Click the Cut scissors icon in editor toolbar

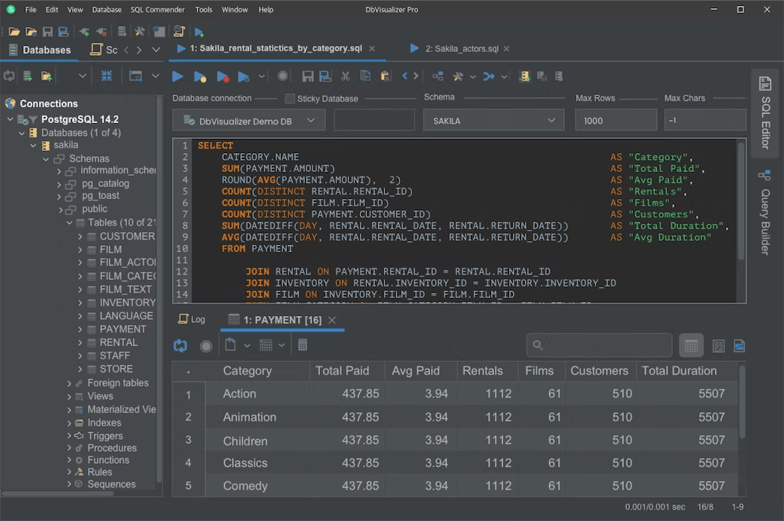(345, 76)
